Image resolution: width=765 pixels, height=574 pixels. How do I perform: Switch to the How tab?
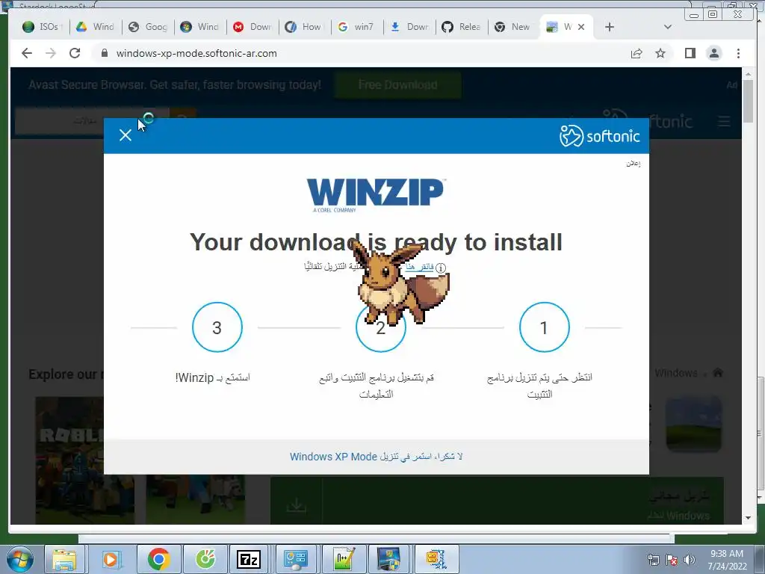305,27
